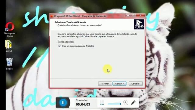Click the maximize button of installer window
Screen dimensions: 195x110
click(133, 15)
